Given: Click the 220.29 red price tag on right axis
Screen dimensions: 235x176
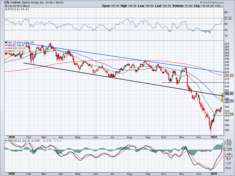Looking at the screenshot, I should point(228,76).
